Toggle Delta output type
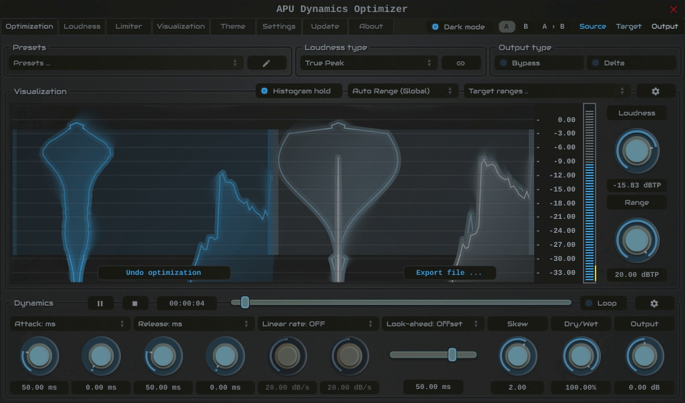This screenshot has height=403, width=685. click(x=632, y=63)
